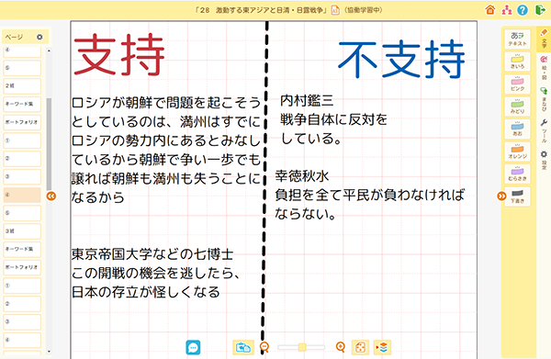Open the group collaboration icon
This screenshot has width=551, height=359.
pos(506,10)
